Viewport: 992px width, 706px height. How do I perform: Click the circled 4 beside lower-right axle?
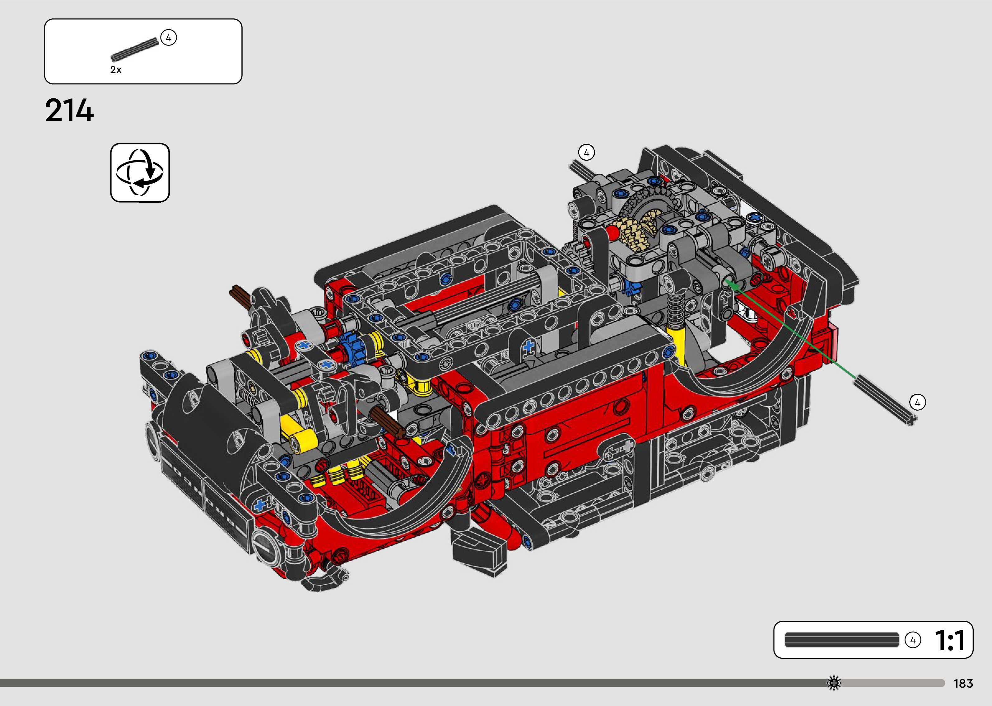[x=917, y=402]
